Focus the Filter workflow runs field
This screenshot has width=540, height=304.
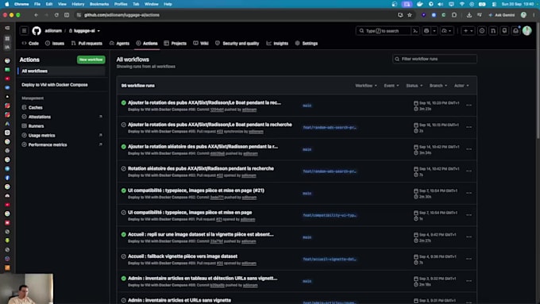[434, 59]
